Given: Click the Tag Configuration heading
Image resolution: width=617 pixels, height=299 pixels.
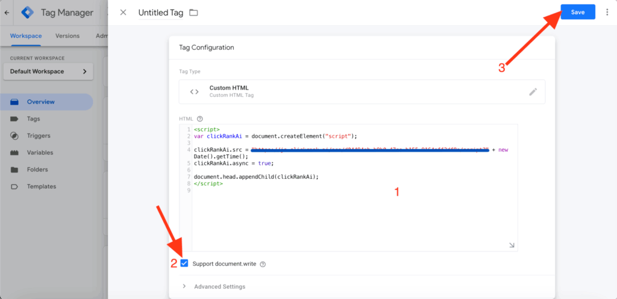Looking at the screenshot, I should point(207,48).
